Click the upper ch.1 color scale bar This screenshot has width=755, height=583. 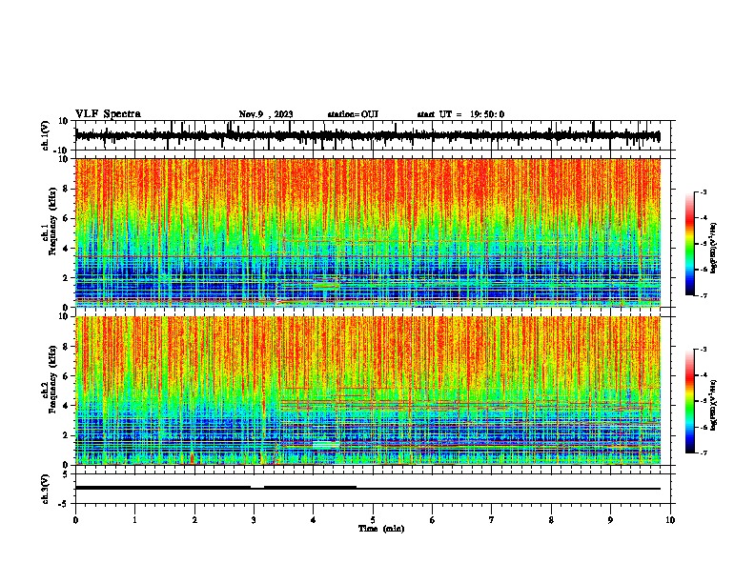[x=690, y=244]
